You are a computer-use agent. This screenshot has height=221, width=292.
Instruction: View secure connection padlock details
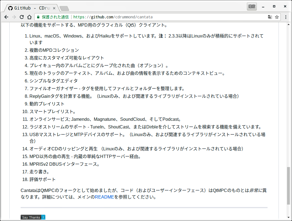pyautogui.click(x=38, y=17)
